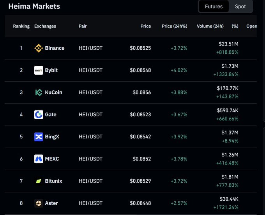
Task: Open the KuCoin exchange name link
Action: [53, 93]
